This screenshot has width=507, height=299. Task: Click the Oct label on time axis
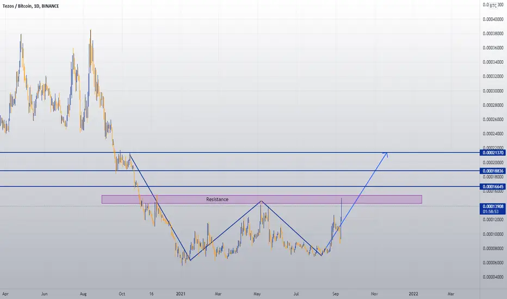(122, 294)
